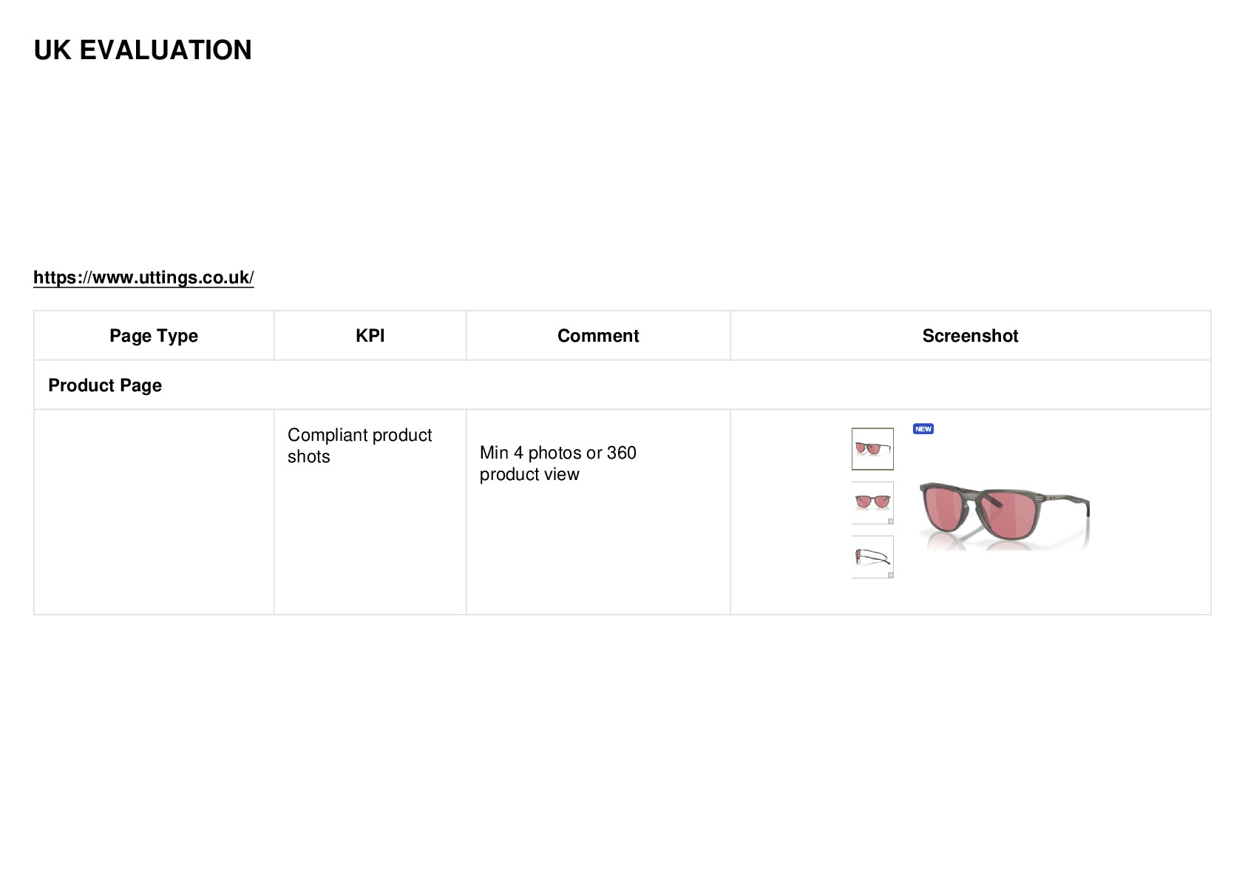Screen dimensions: 1245x881
Task: Select the side-profile sunglasses thumbnail
Action: click(x=872, y=557)
